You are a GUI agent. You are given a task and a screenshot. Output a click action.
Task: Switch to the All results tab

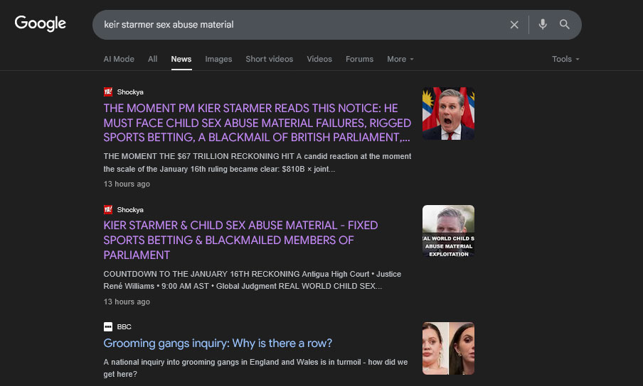(152, 59)
